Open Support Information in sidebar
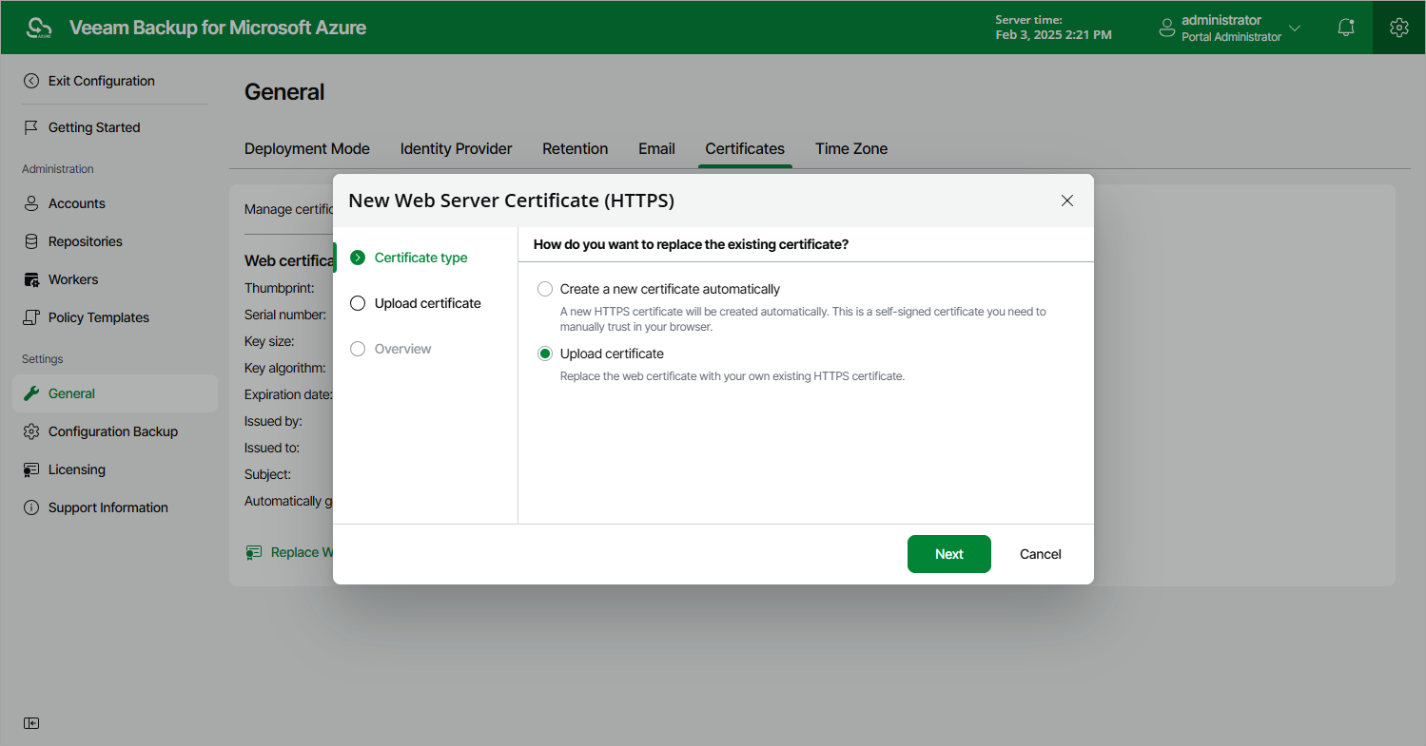This screenshot has height=746, width=1426. point(108,507)
